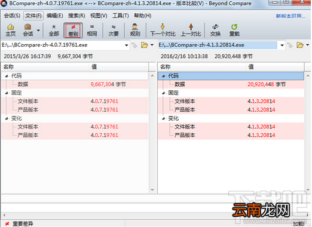Toggle the 差别 differences filter
This screenshot has height=227, width=312.
[73, 30]
